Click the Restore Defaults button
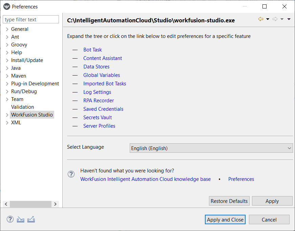 tap(229, 201)
